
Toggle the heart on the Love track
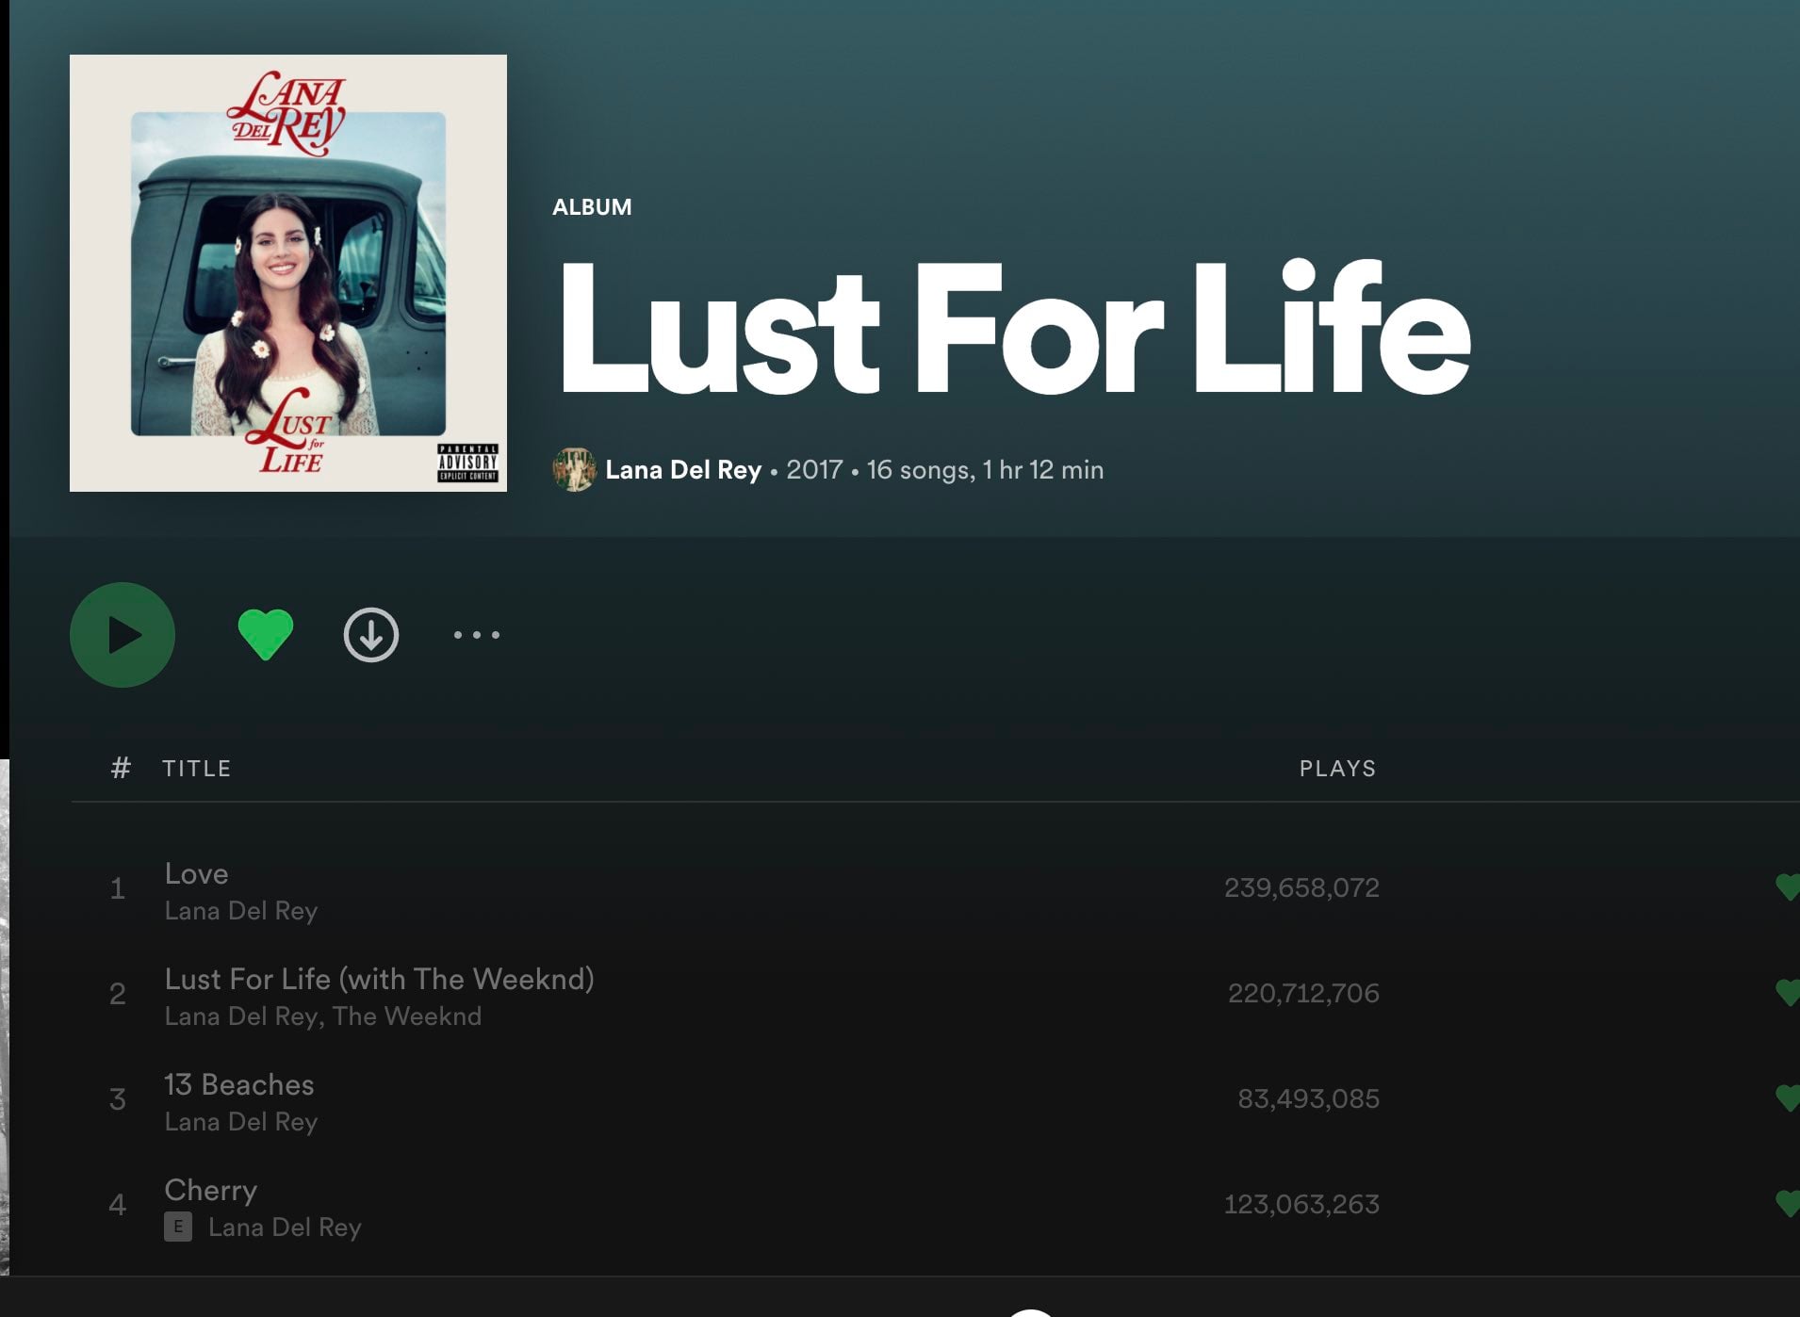[x=1788, y=887]
